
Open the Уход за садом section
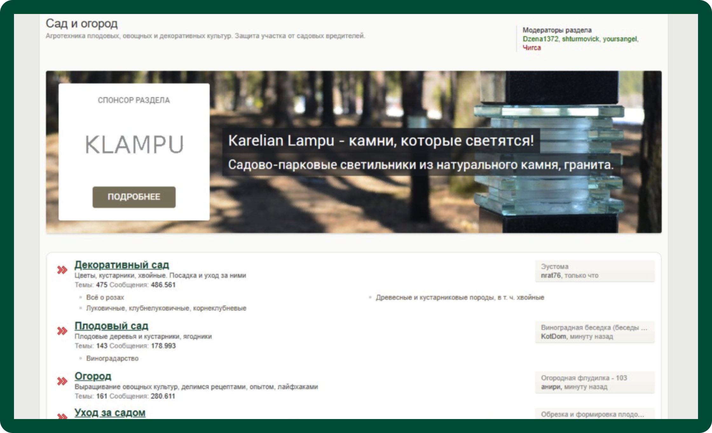click(110, 412)
